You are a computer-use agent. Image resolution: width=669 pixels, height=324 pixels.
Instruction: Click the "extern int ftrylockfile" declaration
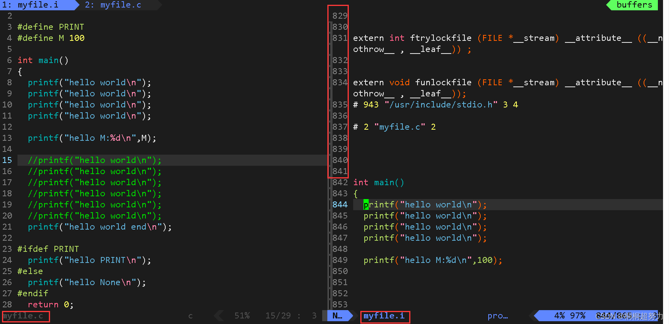coord(508,44)
